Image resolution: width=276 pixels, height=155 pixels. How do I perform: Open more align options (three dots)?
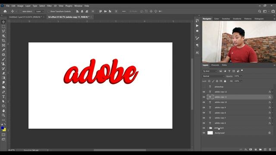124,12
